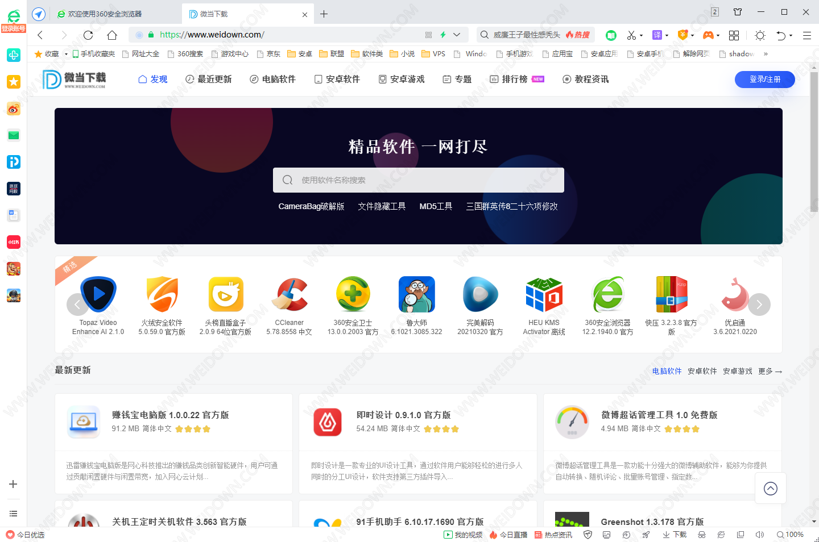Viewport: 819px width, 542px height.
Task: Click the undo closed tab icon
Action: point(781,35)
